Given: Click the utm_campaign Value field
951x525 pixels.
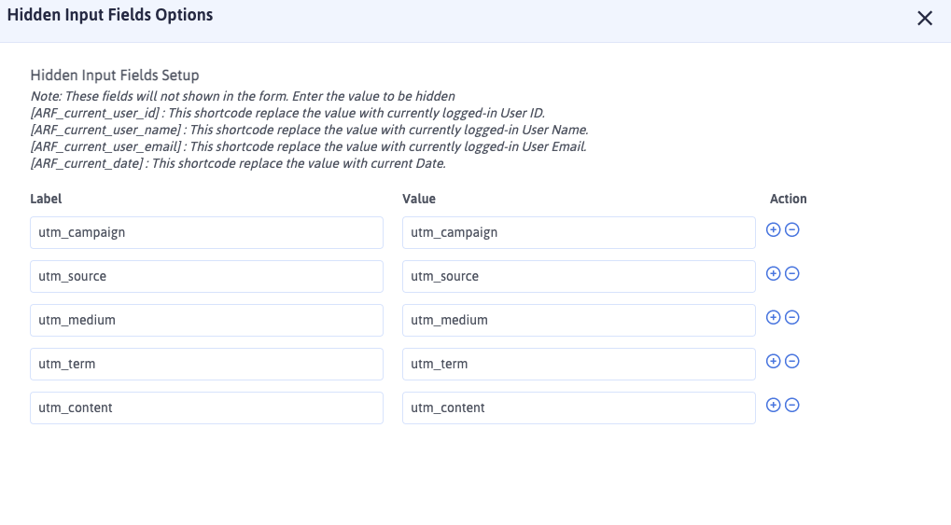Looking at the screenshot, I should coord(579,233).
